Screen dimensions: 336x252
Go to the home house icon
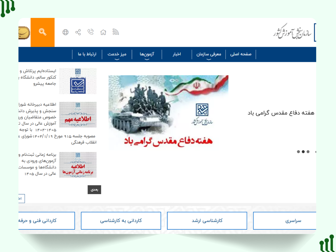pos(103,32)
